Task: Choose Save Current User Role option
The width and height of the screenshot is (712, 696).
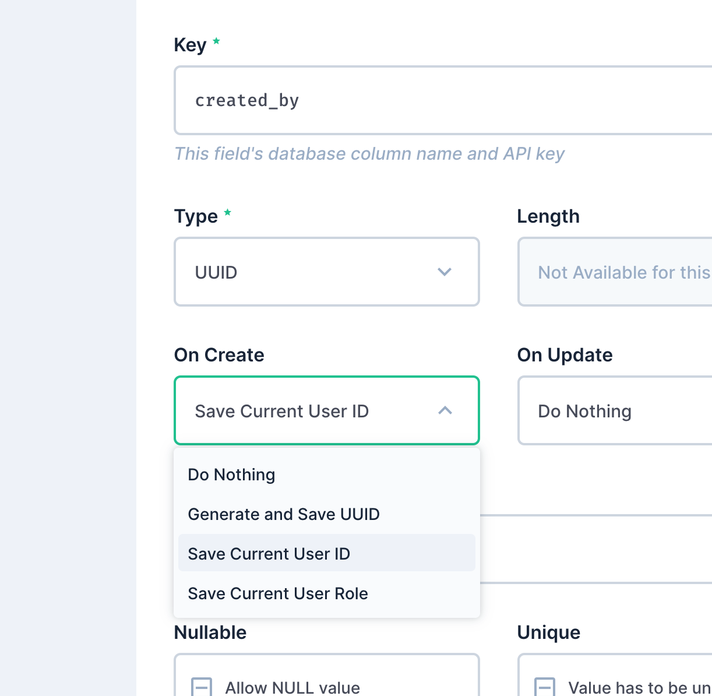Action: tap(278, 593)
